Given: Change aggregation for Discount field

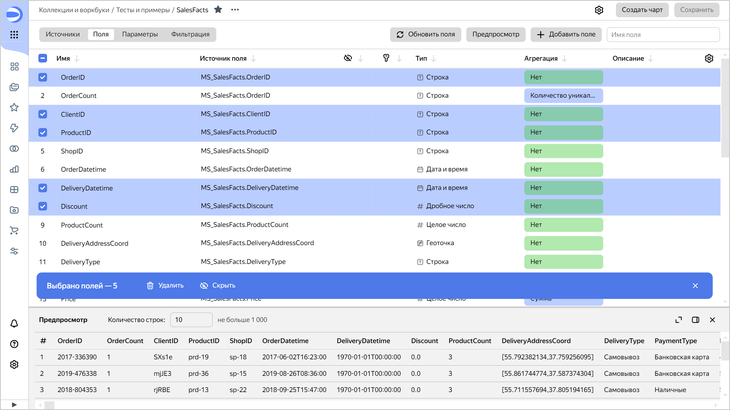Looking at the screenshot, I should click(563, 206).
